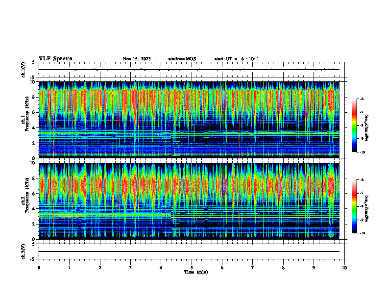This screenshot has width=388, height=300.
Task: Select the "start UT = 6:10:1" text
Action: tap(237, 59)
